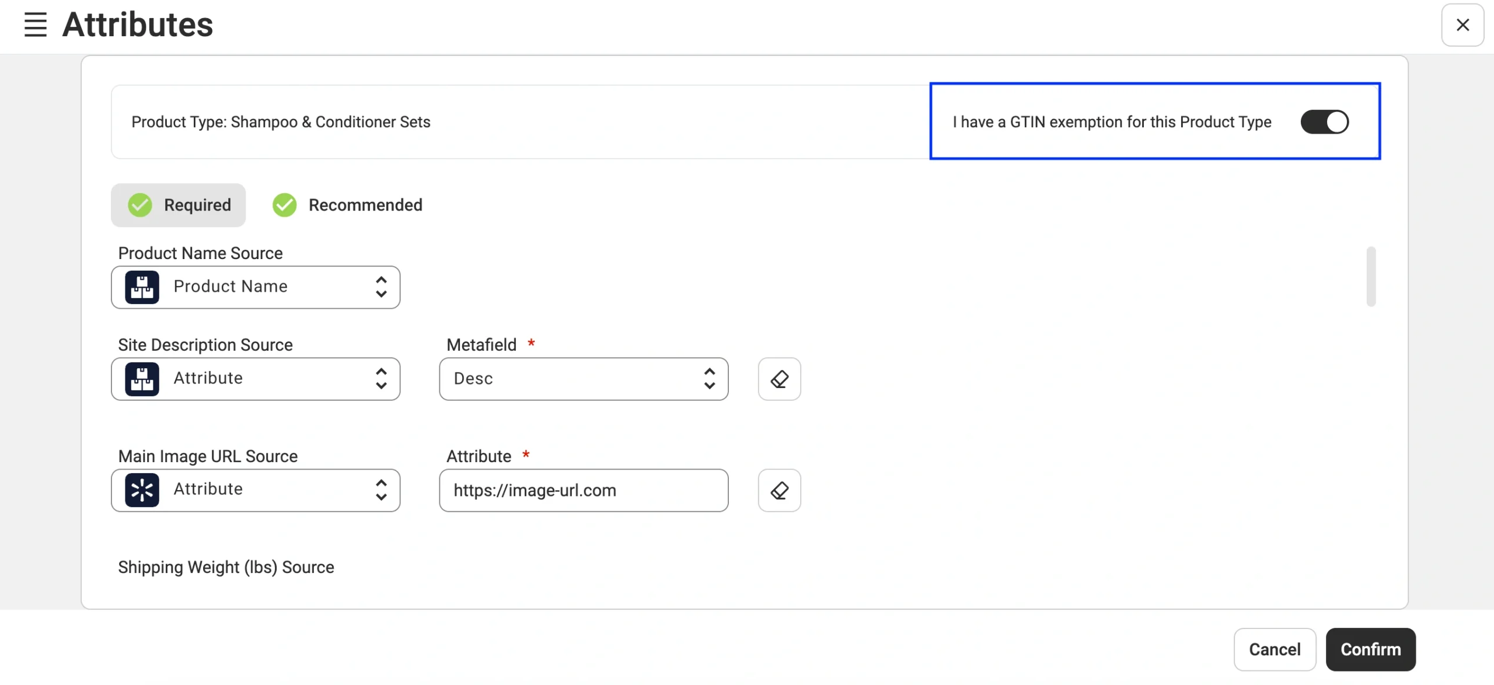Click the attributes list scrollbar
Viewport: 1494px width, 685px height.
1371,277
